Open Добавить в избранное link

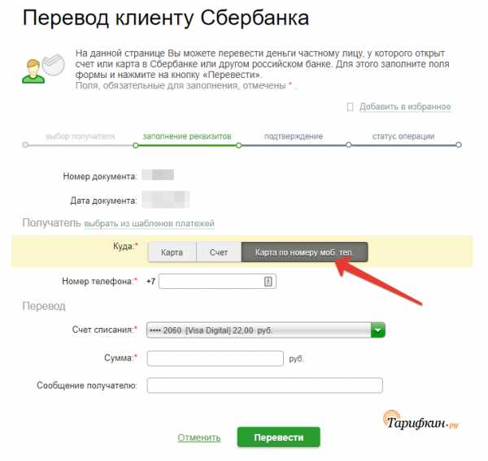coord(405,107)
